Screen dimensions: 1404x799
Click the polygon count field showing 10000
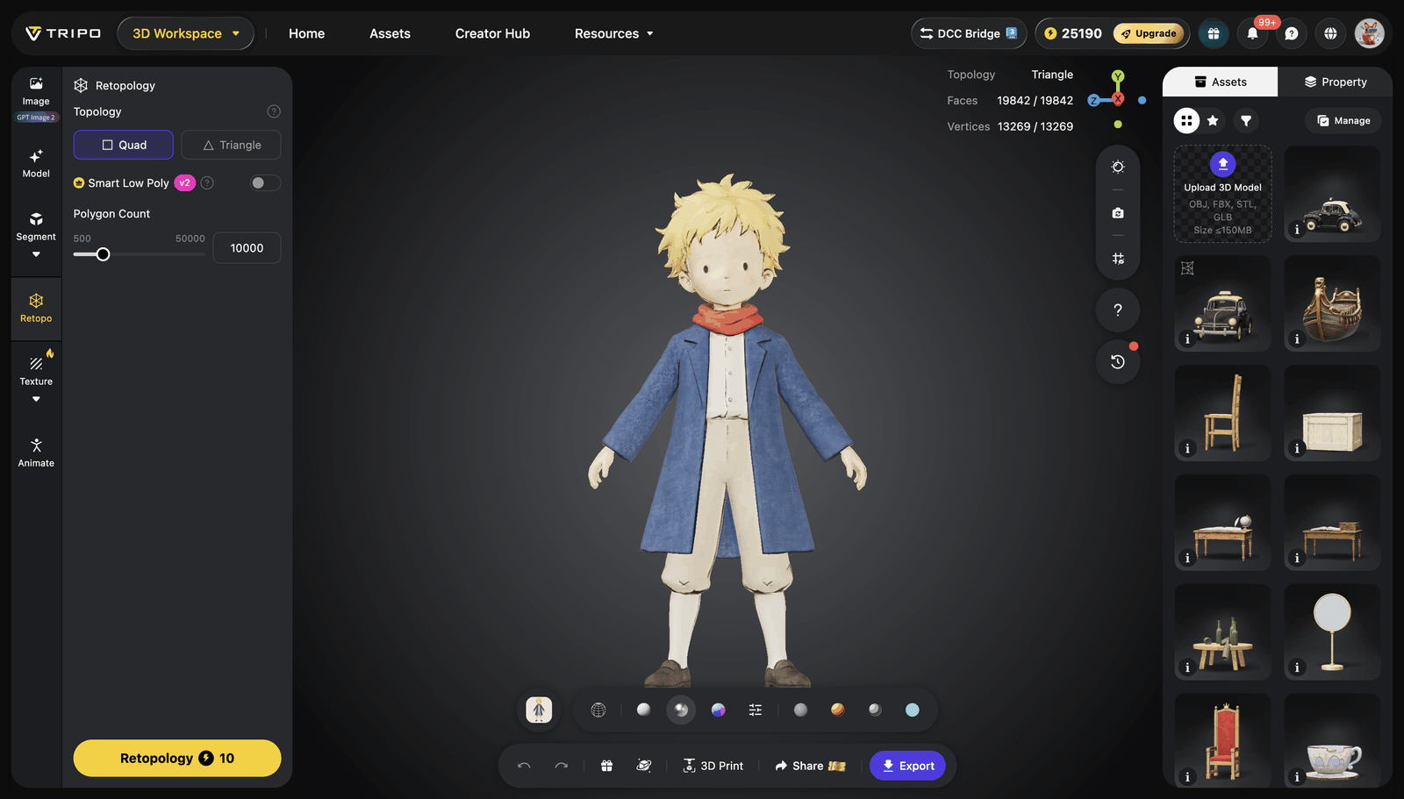click(247, 248)
